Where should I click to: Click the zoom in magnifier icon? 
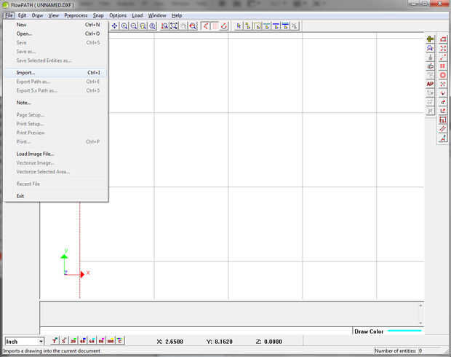point(124,26)
